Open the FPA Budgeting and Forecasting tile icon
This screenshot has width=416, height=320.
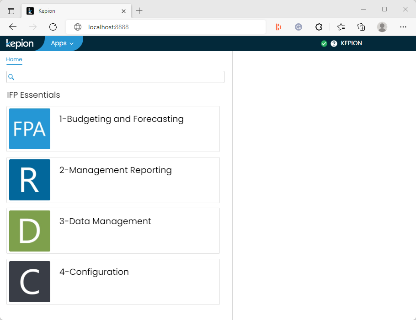point(30,129)
